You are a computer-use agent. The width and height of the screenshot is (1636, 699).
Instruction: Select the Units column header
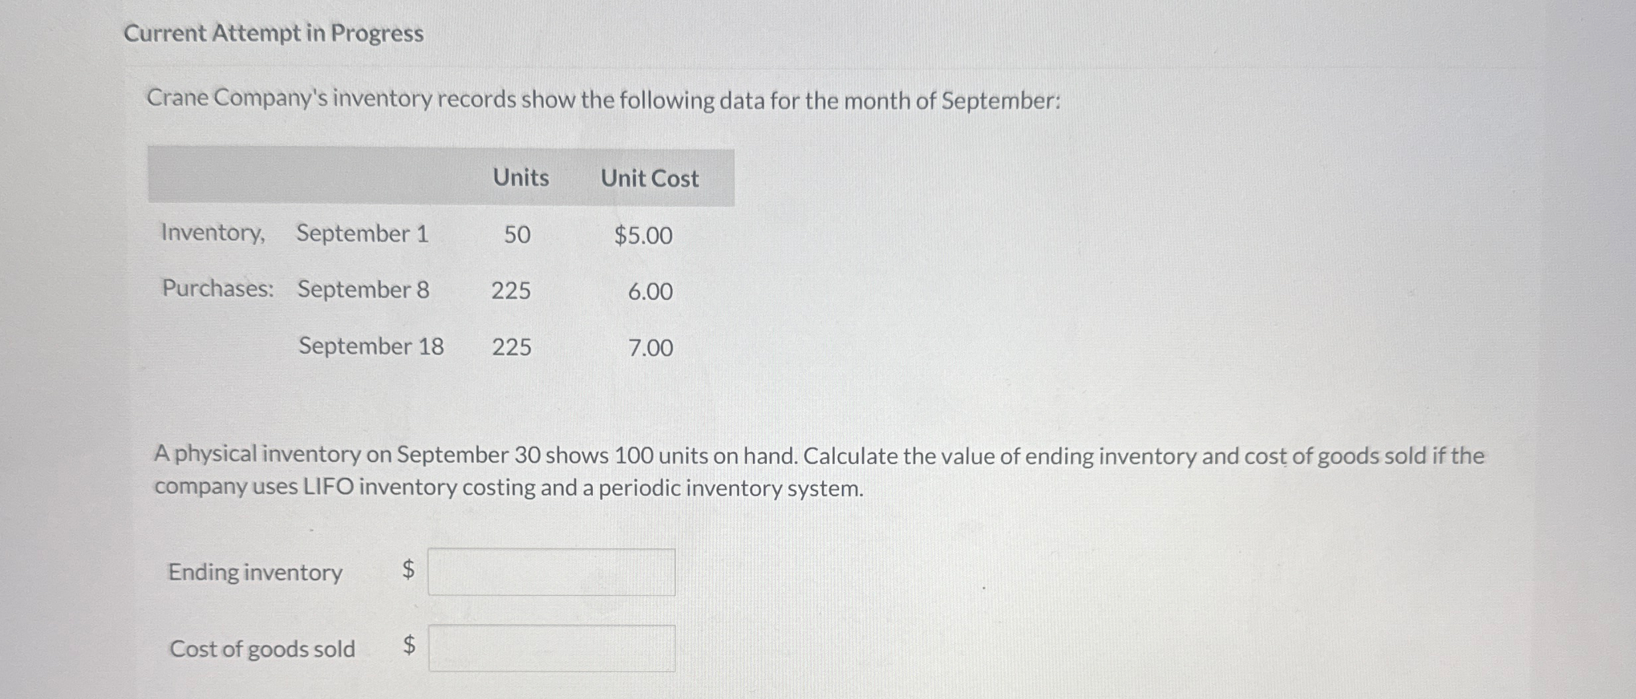520,177
